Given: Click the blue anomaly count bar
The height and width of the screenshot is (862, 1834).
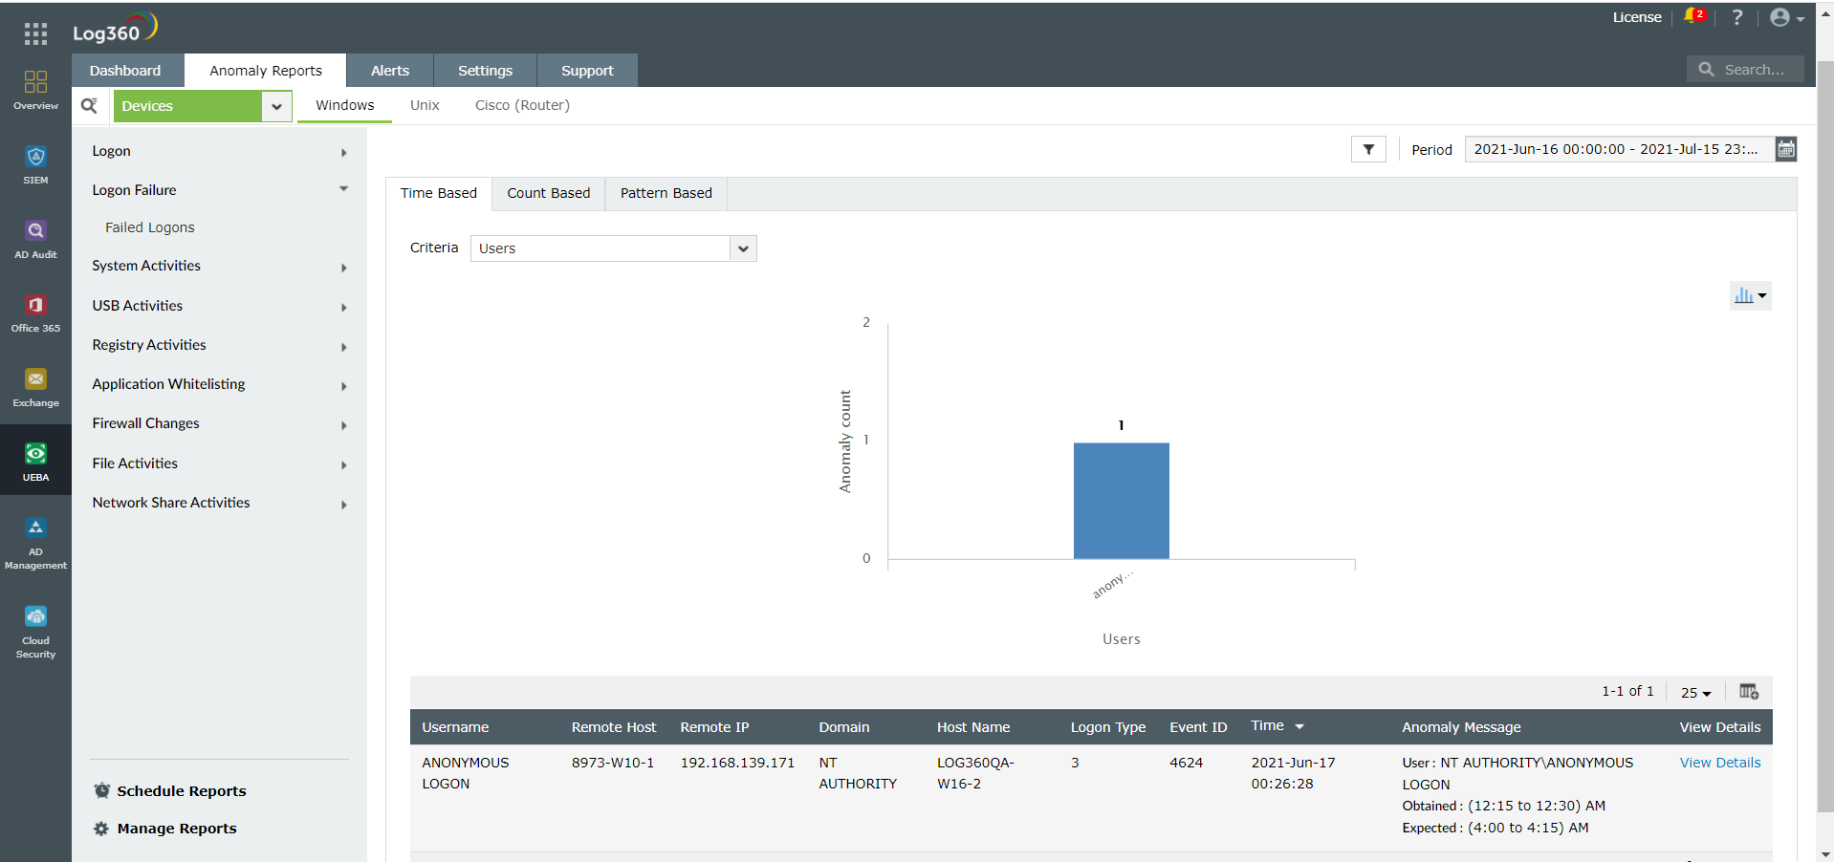Looking at the screenshot, I should tap(1121, 501).
